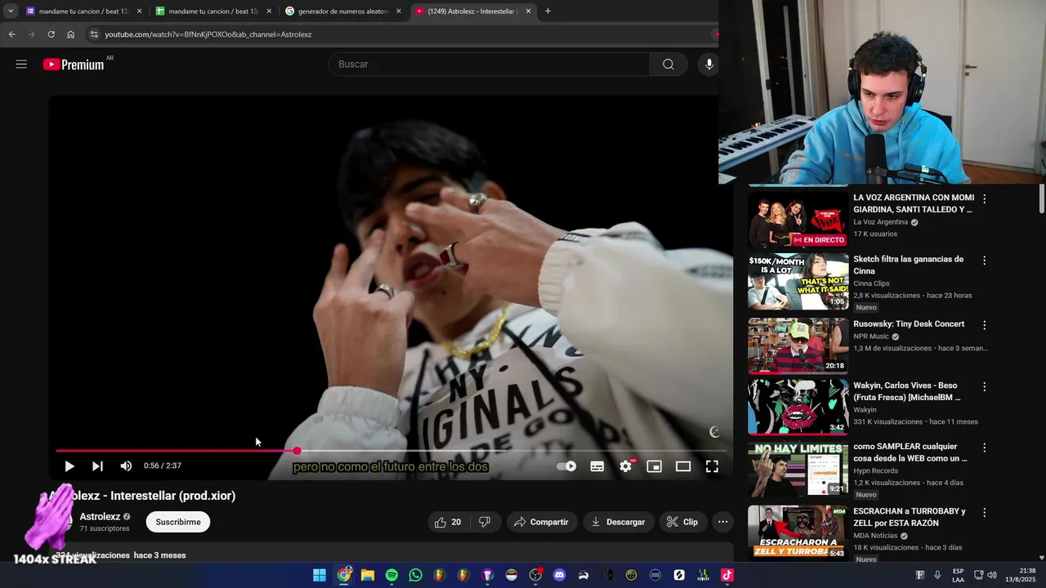This screenshot has height=588, width=1046.
Task: View site information icon in address bar
Action: [94, 34]
